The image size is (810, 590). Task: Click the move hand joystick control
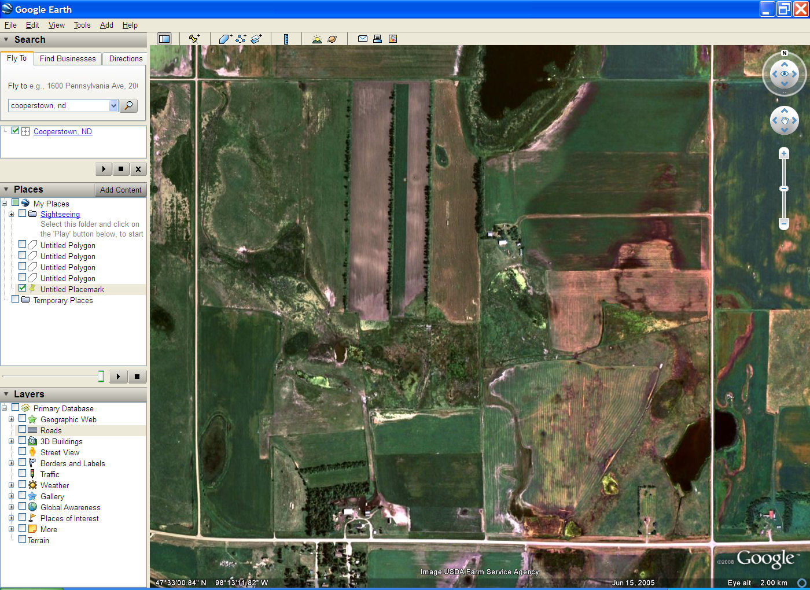785,121
